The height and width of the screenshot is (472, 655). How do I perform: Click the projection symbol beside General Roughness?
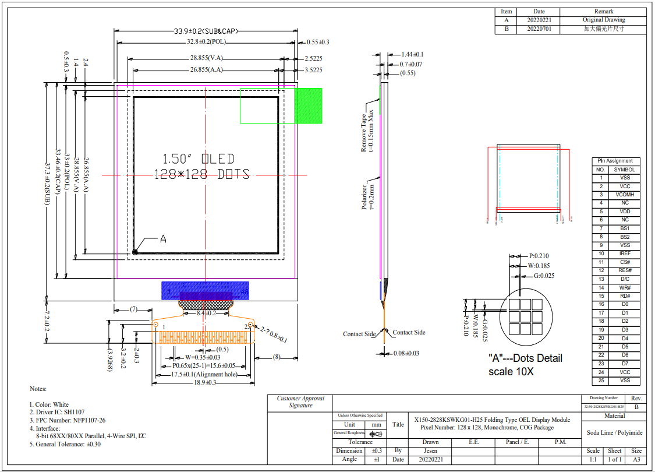376,434
